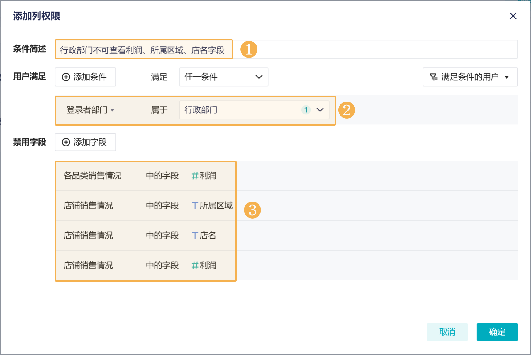Click the T icon before 店名

click(195, 236)
